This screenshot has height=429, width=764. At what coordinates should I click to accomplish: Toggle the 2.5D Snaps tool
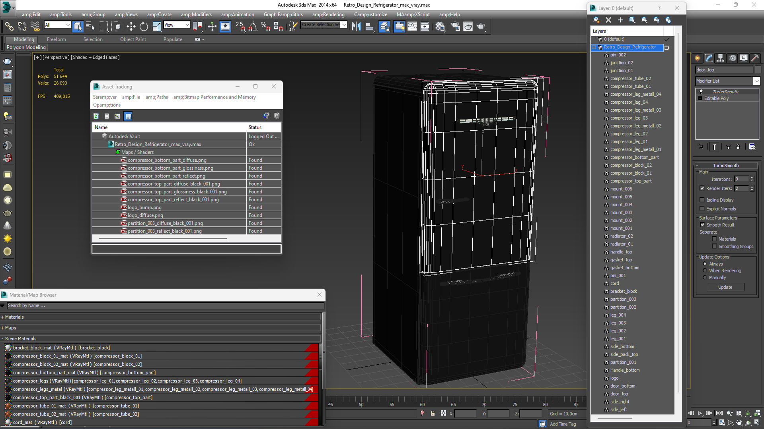pyautogui.click(x=240, y=27)
